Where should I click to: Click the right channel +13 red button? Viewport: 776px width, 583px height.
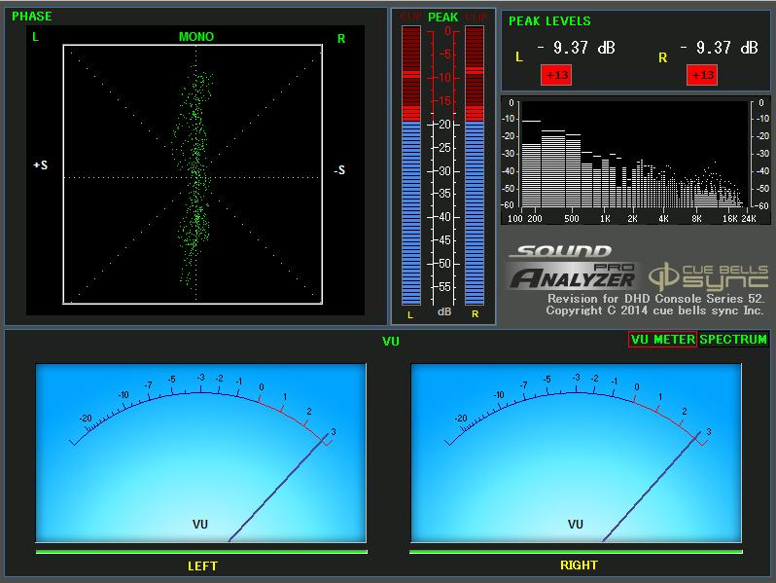tap(701, 76)
